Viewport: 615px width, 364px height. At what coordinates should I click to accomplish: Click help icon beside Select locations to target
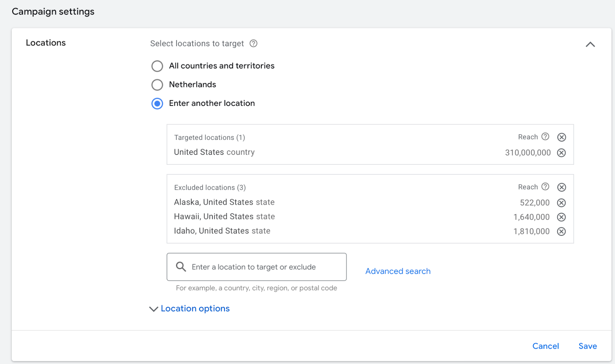[253, 43]
